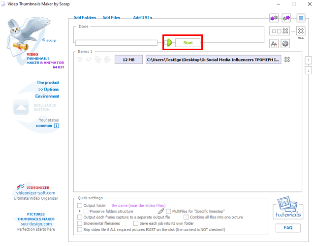The image size is (315, 246).
Task: Move item down with the down arrow button
Action: (x=309, y=70)
